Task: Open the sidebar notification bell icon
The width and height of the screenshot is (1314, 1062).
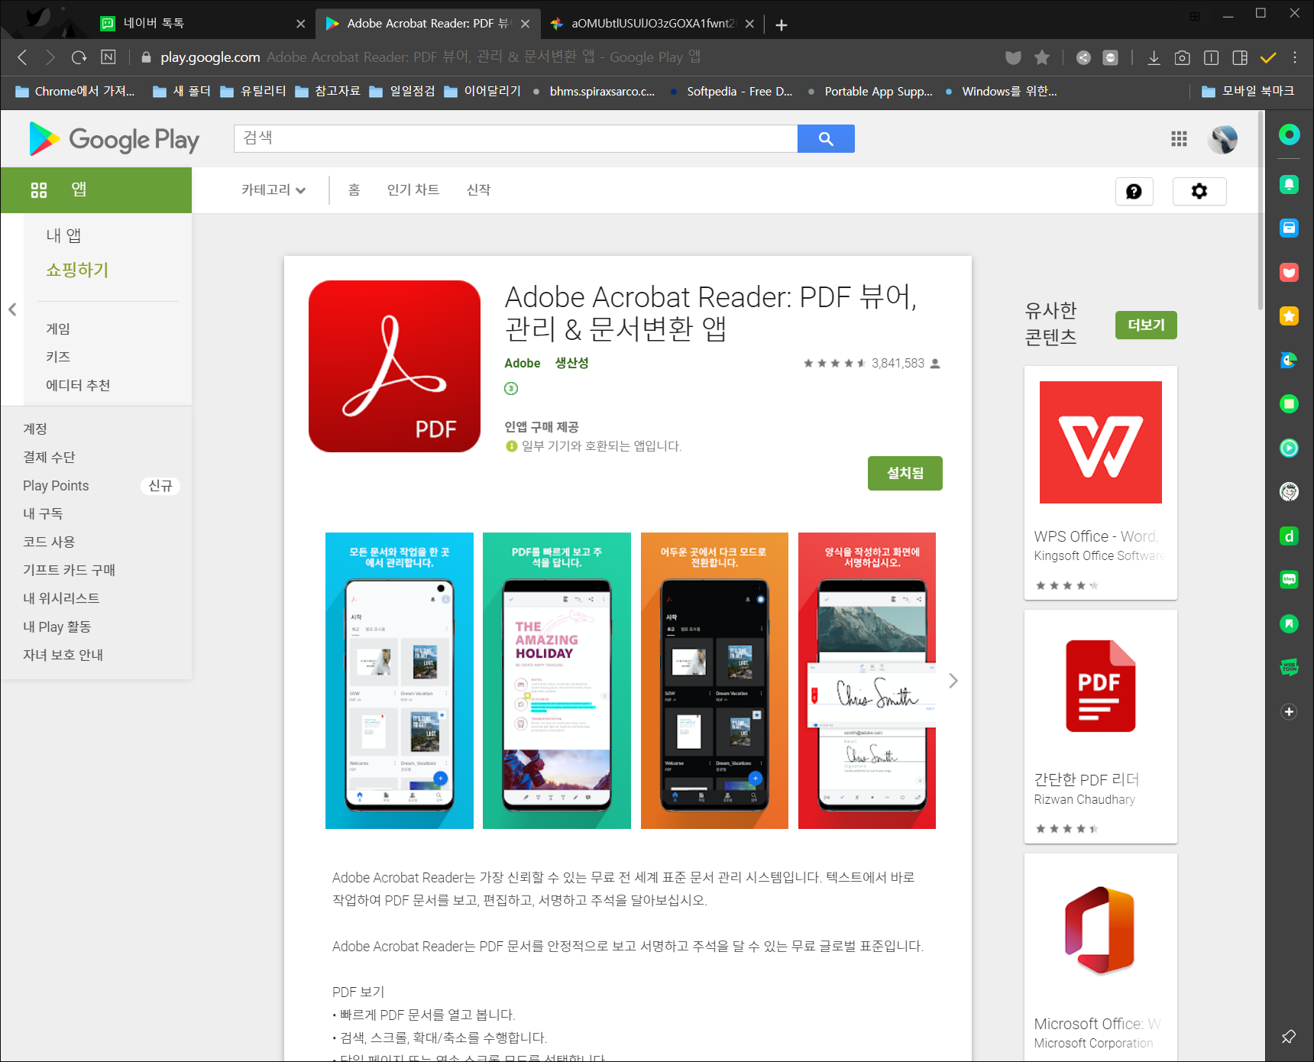Action: (x=1289, y=184)
